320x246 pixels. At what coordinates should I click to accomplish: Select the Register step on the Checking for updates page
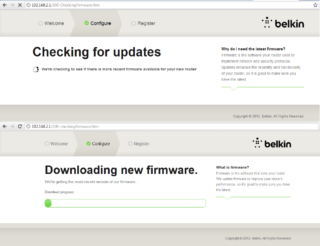[x=143, y=23]
